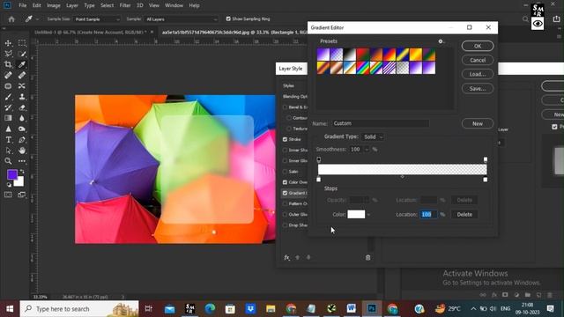Open the tool preset picker arrow

coord(37,19)
